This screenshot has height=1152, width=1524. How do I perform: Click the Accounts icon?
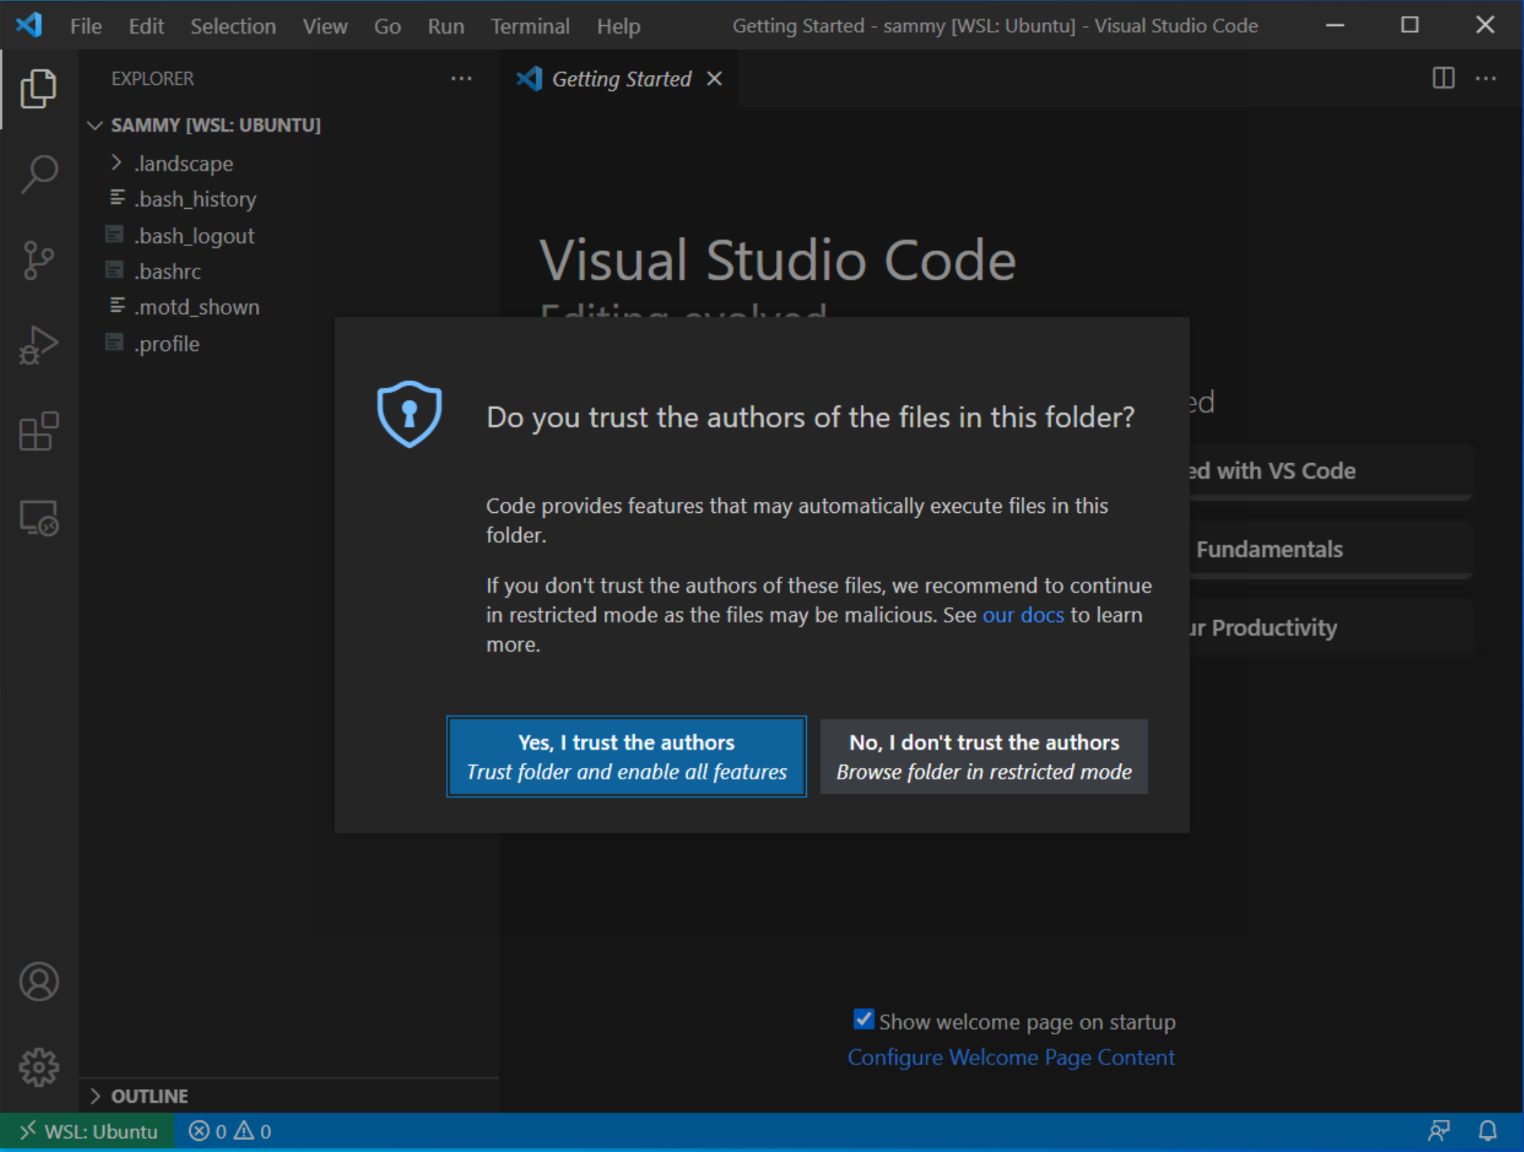(x=39, y=981)
